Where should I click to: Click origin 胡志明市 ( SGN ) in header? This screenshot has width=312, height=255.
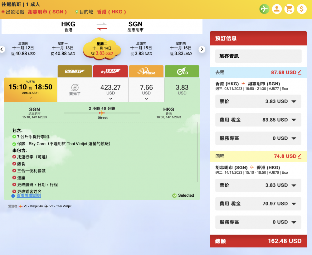(x=47, y=12)
